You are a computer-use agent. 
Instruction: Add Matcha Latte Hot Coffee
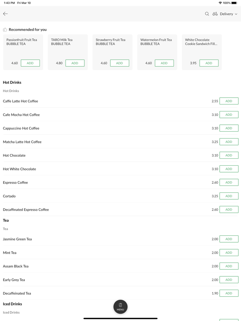click(229, 142)
